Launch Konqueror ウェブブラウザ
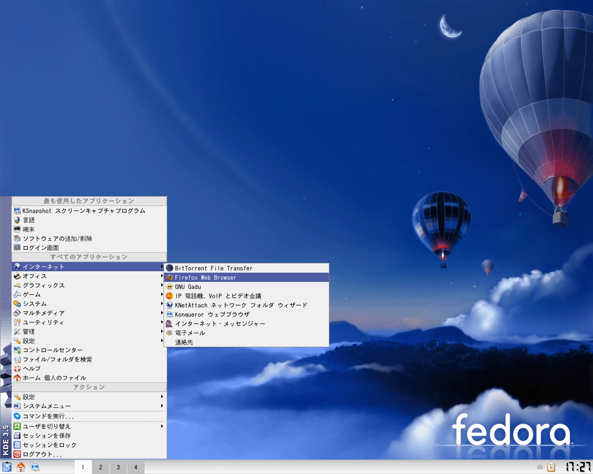The image size is (593, 474). click(246, 314)
